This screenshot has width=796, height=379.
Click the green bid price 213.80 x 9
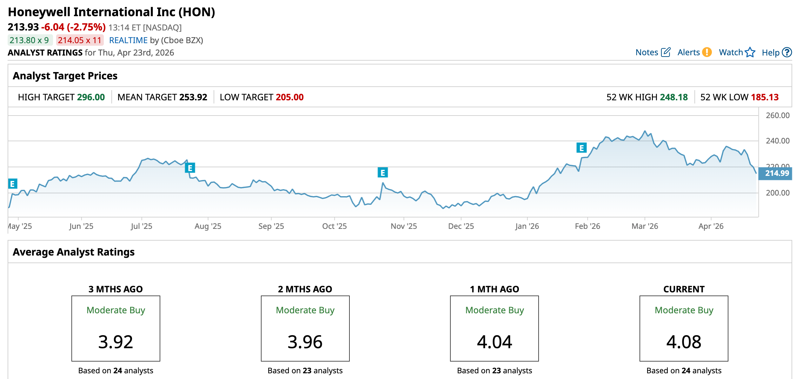[30, 40]
